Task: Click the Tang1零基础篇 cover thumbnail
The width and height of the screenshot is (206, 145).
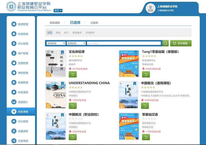Action: click(129, 64)
